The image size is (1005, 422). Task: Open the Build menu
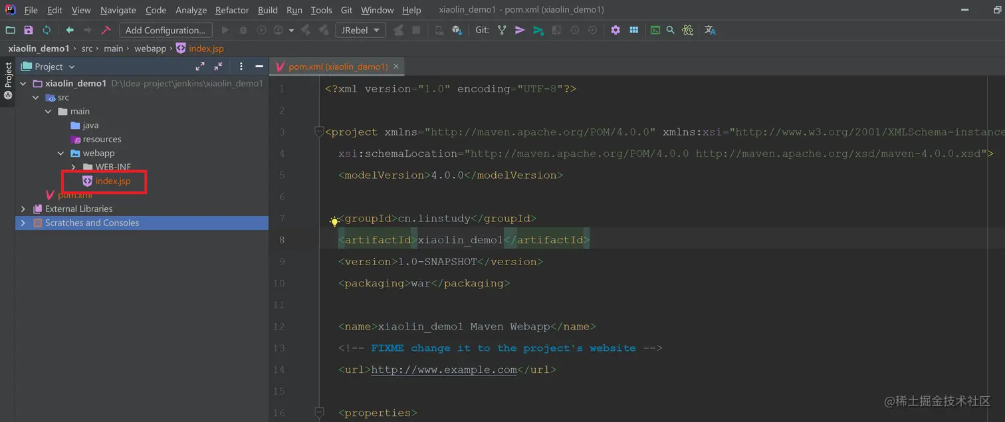click(x=268, y=10)
